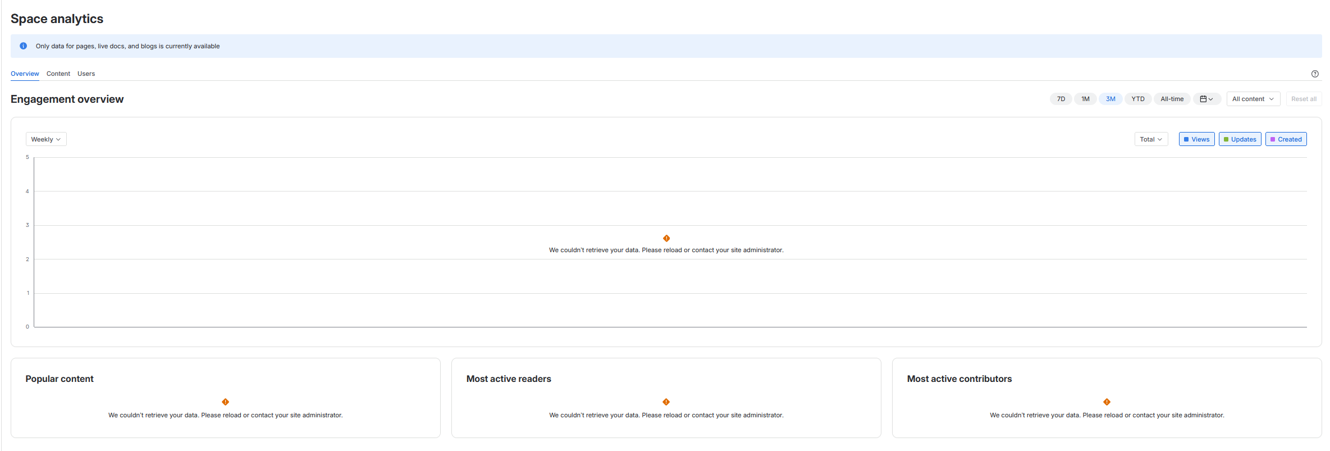1330x451 pixels.
Task: Click the Engagement overview heading
Action: [x=67, y=99]
